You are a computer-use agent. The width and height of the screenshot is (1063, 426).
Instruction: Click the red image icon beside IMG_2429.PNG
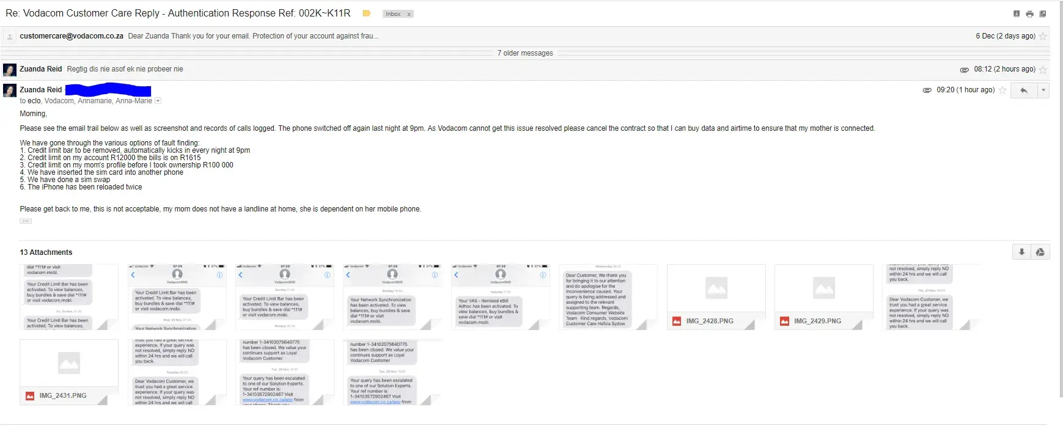tap(784, 321)
